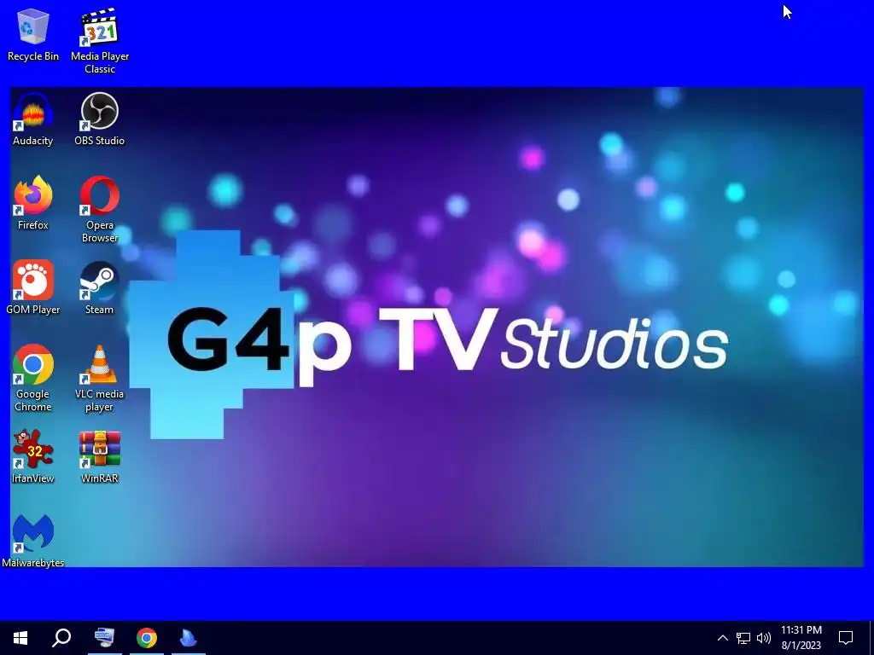874x655 pixels.
Task: Select the Firefox desktop shortcut
Action: [x=33, y=204]
